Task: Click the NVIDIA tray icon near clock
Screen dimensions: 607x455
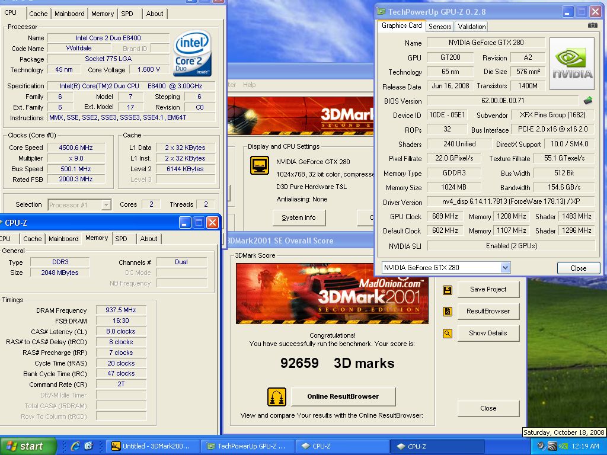Action: point(564,446)
